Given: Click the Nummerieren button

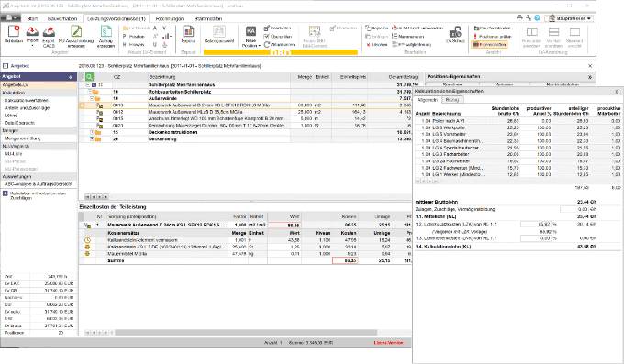Looking at the screenshot, I should pyautogui.click(x=408, y=36).
